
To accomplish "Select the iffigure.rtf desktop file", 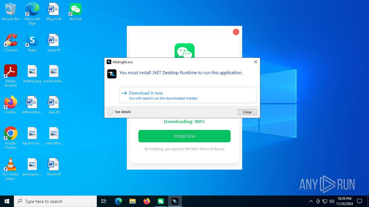I will tap(54, 12).
